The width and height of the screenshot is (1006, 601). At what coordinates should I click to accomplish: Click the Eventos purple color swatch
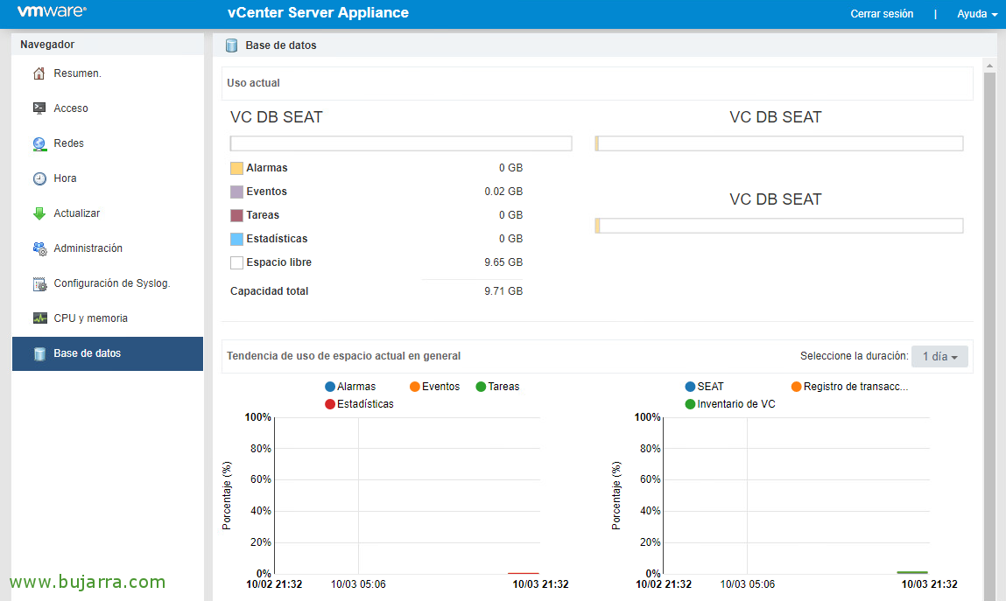coord(236,192)
